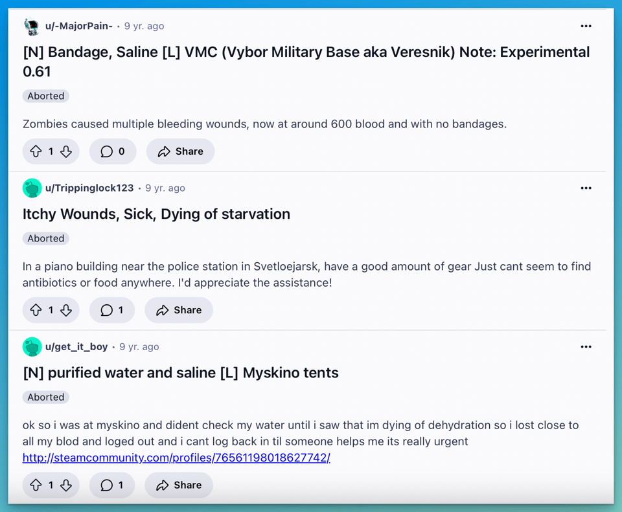
Task: Downvote the -MajorPain- bandage post
Action: 66,151
